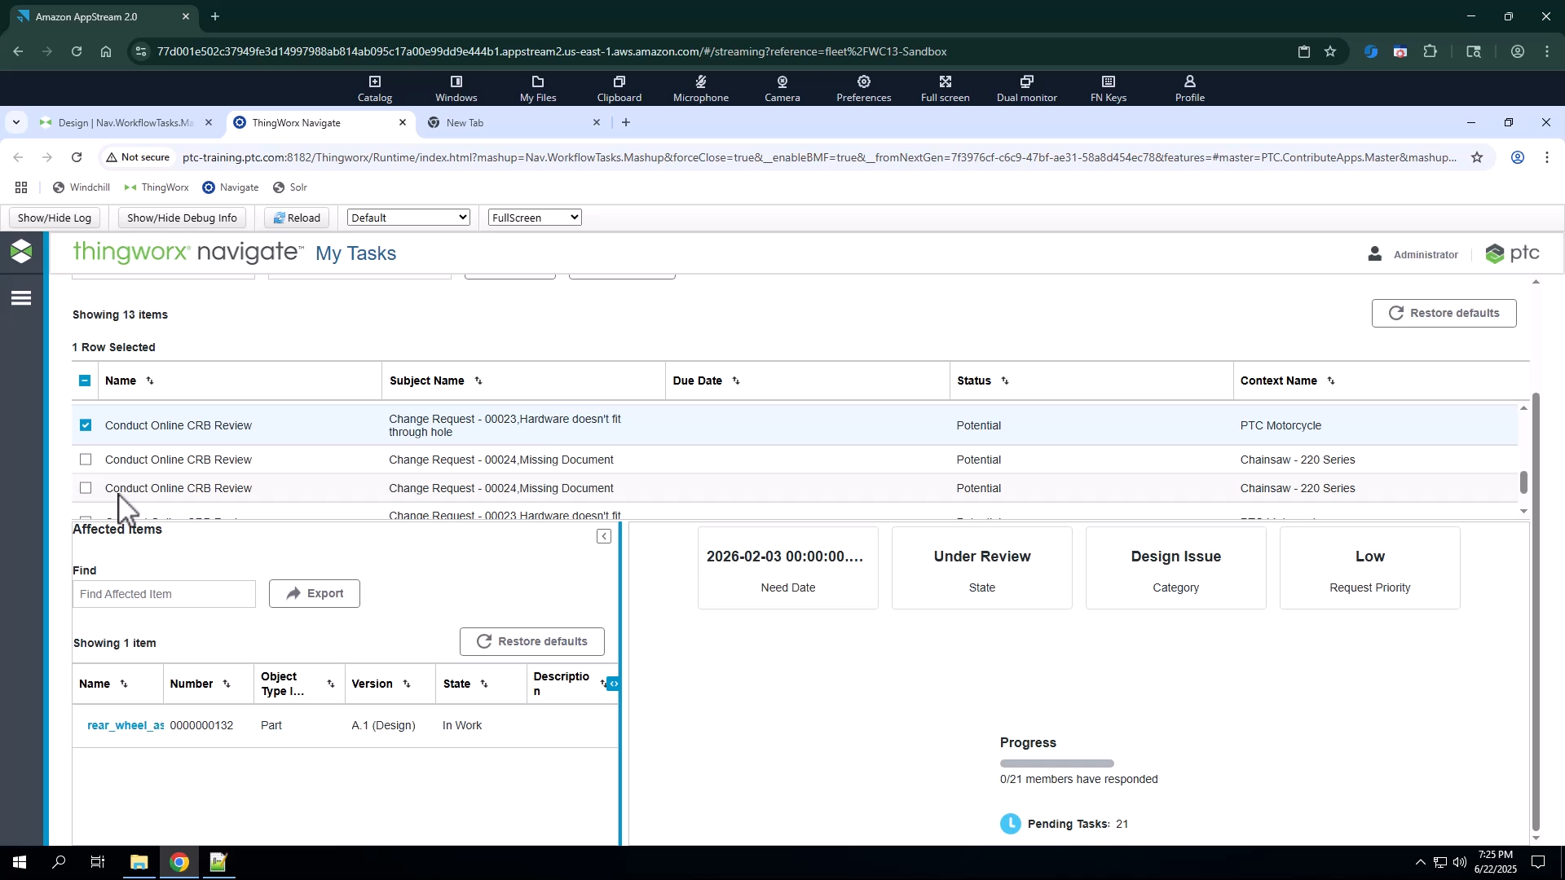Click the ThingWorx cube logo icon
Screen dimensions: 1565x880
coord(21,251)
